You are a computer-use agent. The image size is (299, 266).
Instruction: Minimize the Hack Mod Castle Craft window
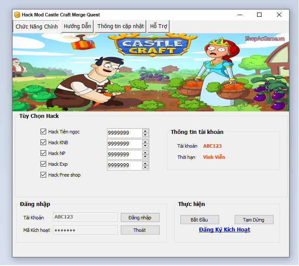pyautogui.click(x=240, y=15)
